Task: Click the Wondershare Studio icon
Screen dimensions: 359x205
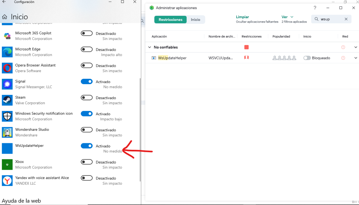Action: pyautogui.click(x=7, y=132)
